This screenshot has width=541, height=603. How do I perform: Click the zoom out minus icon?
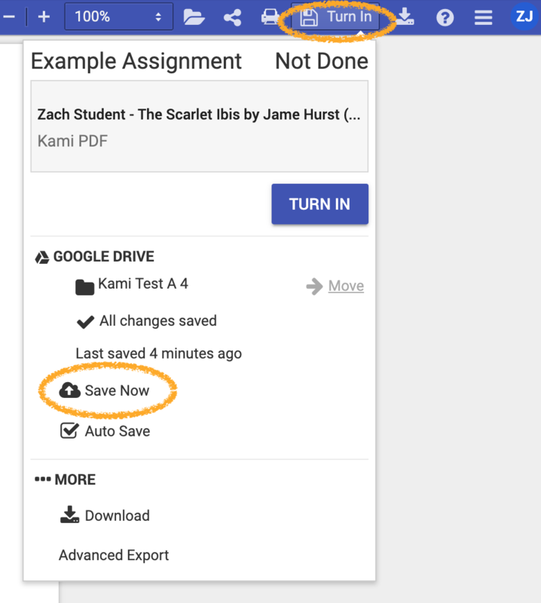(x=10, y=17)
